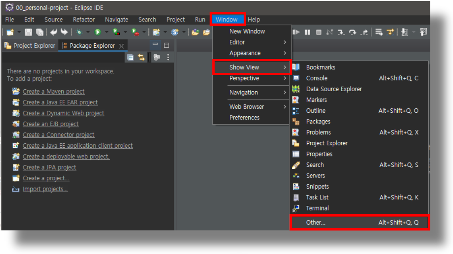
Task: Maximize the Package Explorer view
Action: [166, 45]
